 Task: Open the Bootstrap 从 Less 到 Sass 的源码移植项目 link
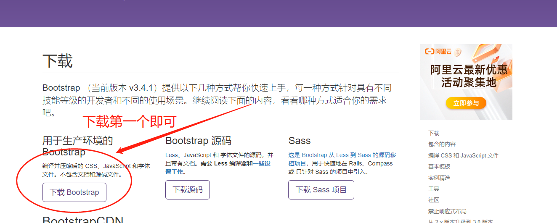342,159
